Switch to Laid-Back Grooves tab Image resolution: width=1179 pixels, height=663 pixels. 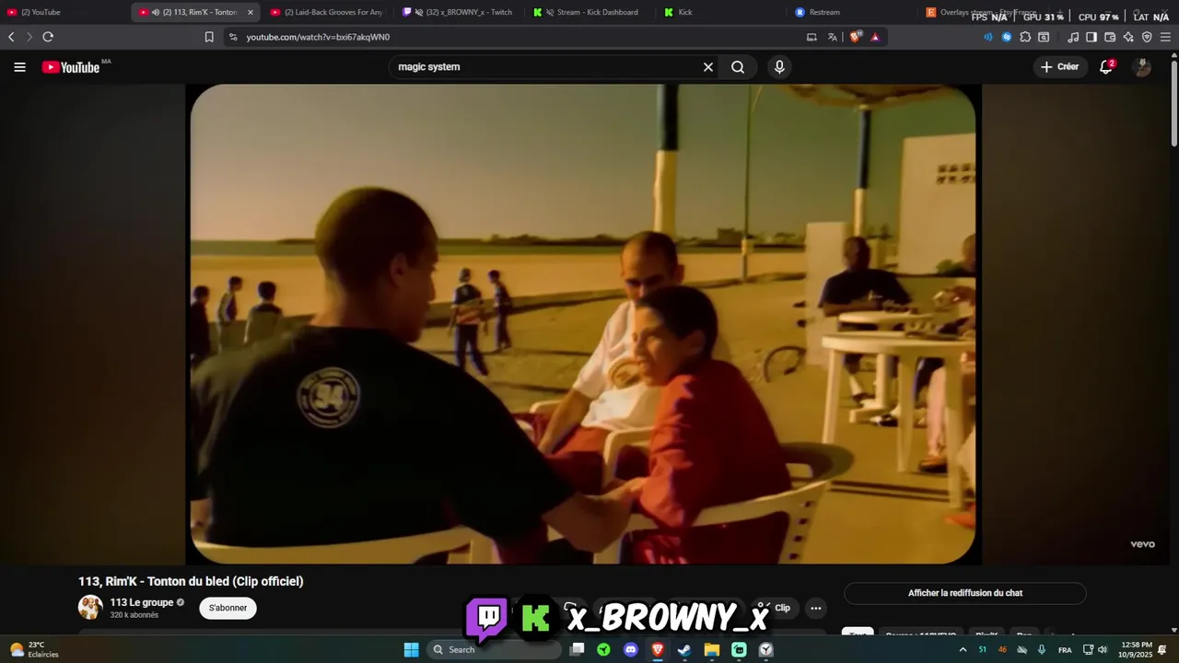click(x=328, y=12)
